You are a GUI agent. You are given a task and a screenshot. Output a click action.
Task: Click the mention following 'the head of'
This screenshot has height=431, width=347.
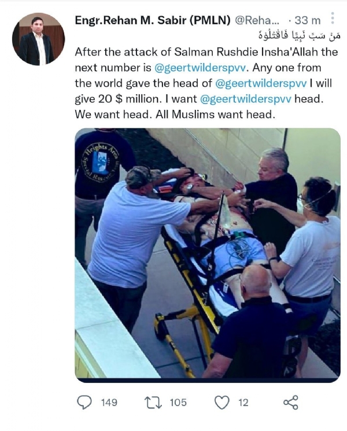[x=260, y=83]
